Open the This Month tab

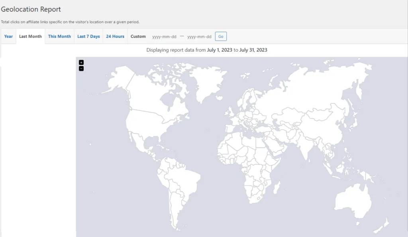pos(60,36)
